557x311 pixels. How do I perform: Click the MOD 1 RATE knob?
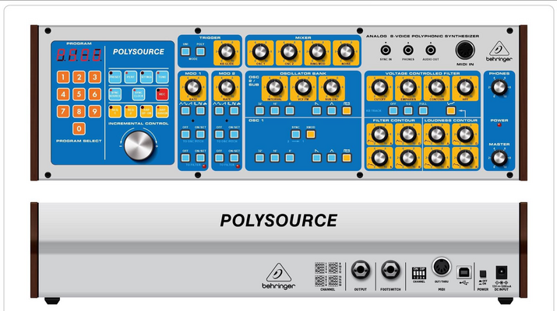[193, 87]
